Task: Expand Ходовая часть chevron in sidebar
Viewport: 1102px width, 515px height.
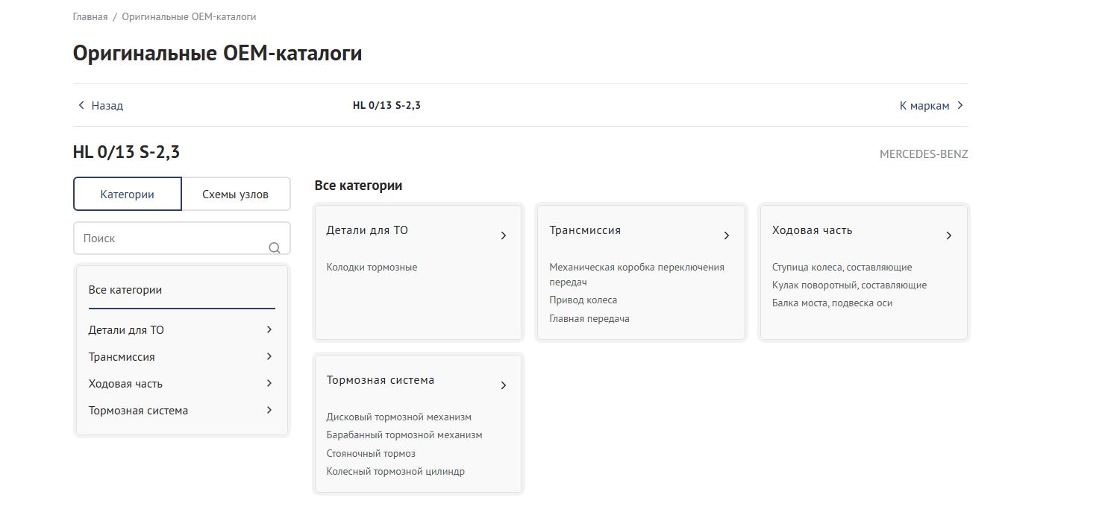Action: (x=269, y=383)
